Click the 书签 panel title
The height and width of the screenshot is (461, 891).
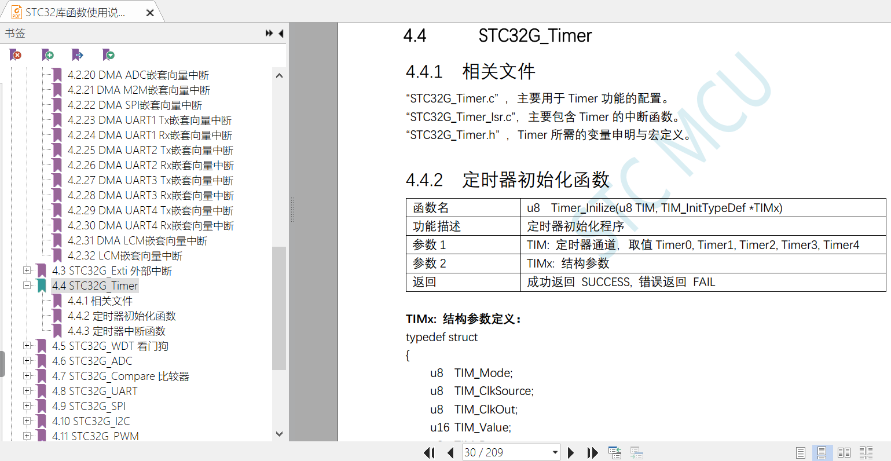click(16, 34)
